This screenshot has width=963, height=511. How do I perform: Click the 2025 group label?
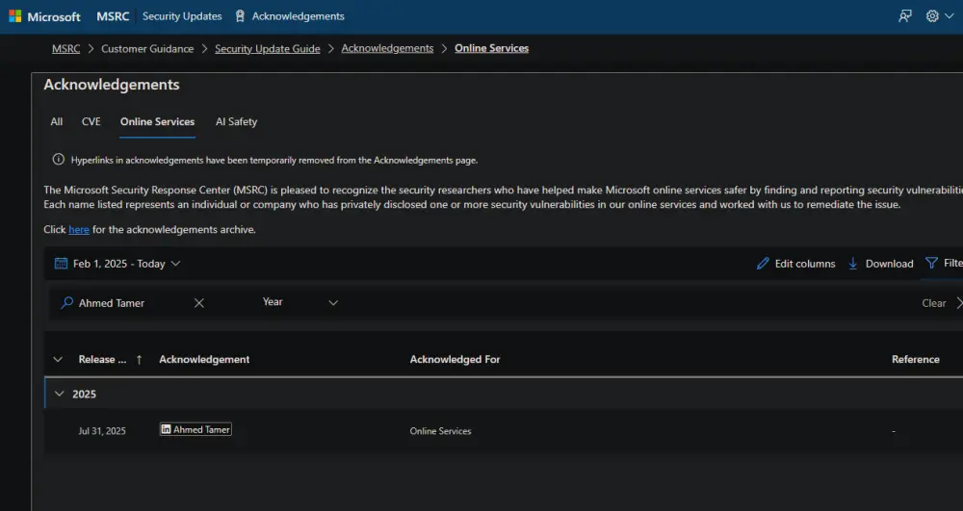(x=84, y=394)
